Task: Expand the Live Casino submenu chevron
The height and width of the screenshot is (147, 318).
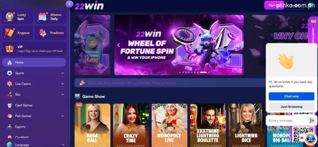Action: point(63,84)
